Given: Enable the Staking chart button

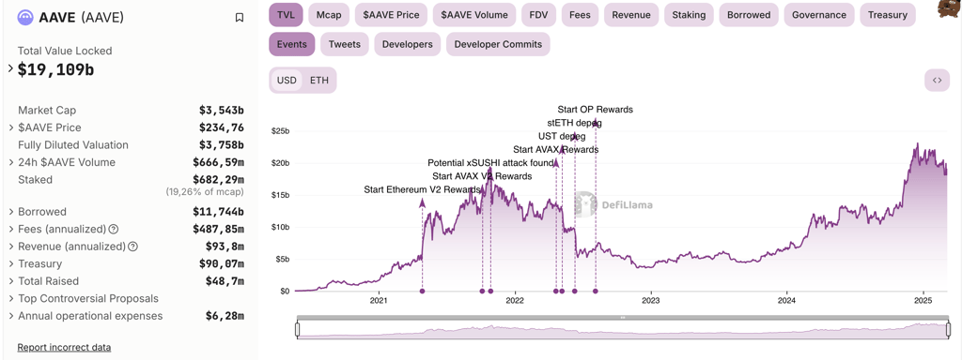Looking at the screenshot, I should (689, 15).
